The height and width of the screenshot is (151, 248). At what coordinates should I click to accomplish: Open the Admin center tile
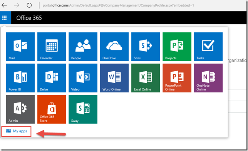coord(20,109)
